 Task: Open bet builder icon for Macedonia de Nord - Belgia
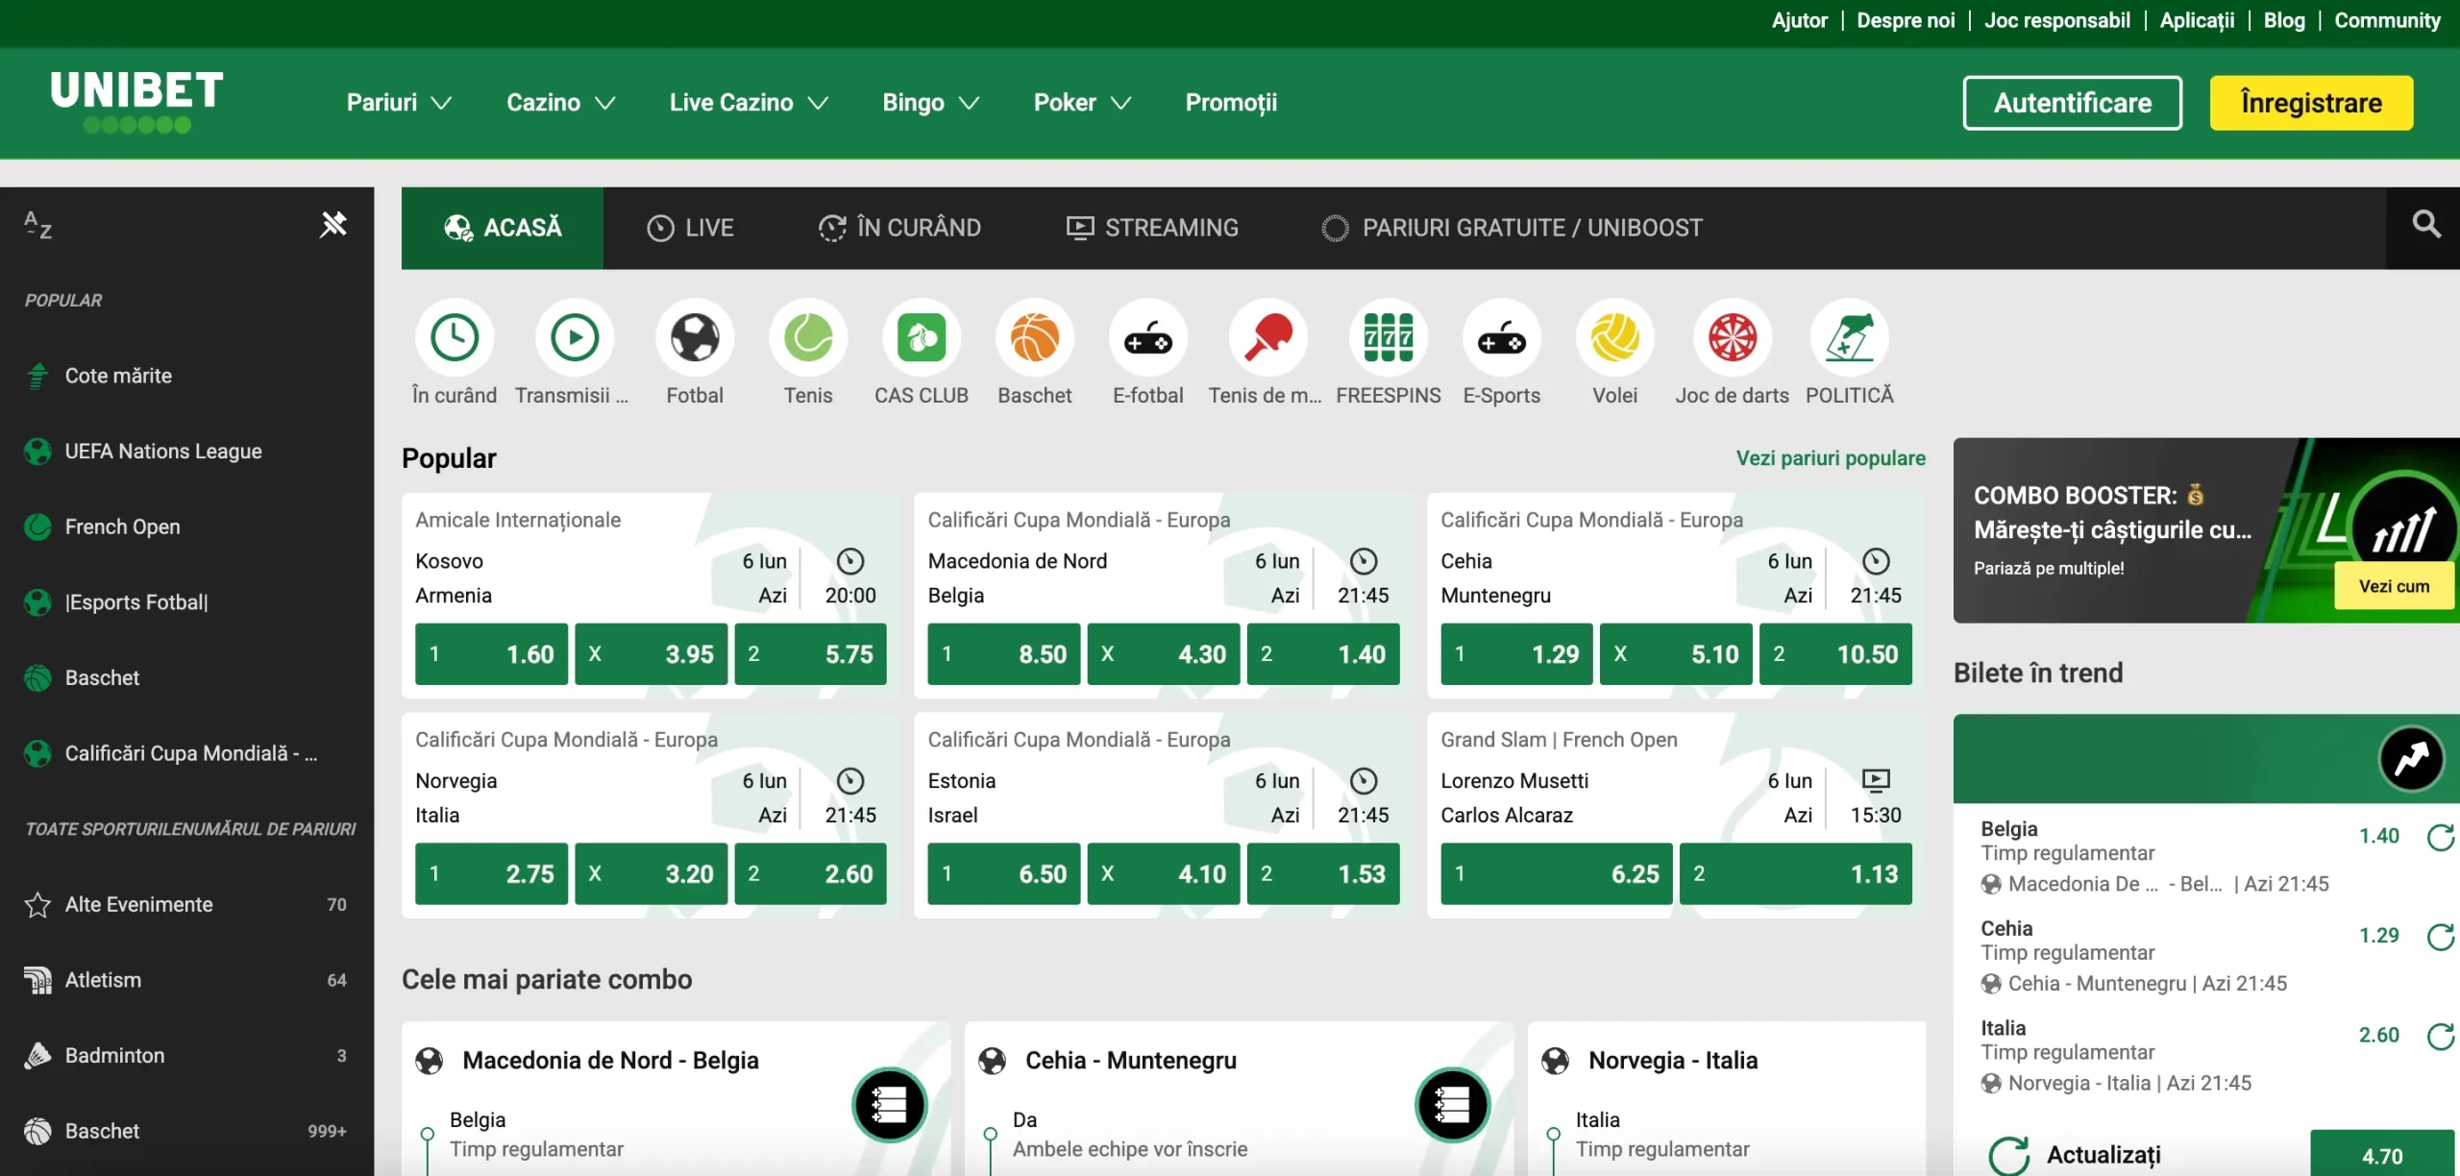(x=889, y=1105)
